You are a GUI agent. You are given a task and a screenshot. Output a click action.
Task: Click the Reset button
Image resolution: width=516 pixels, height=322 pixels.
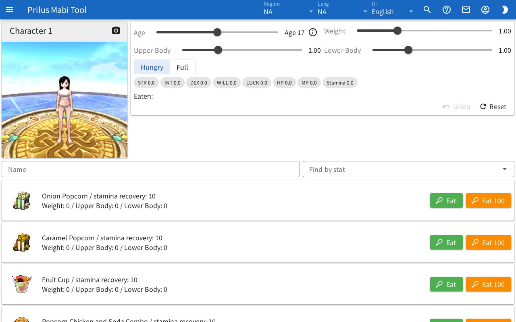493,107
